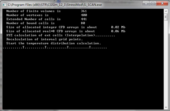Open the console window system menu icon
Viewport: 170px width, 111px height.
4,5
